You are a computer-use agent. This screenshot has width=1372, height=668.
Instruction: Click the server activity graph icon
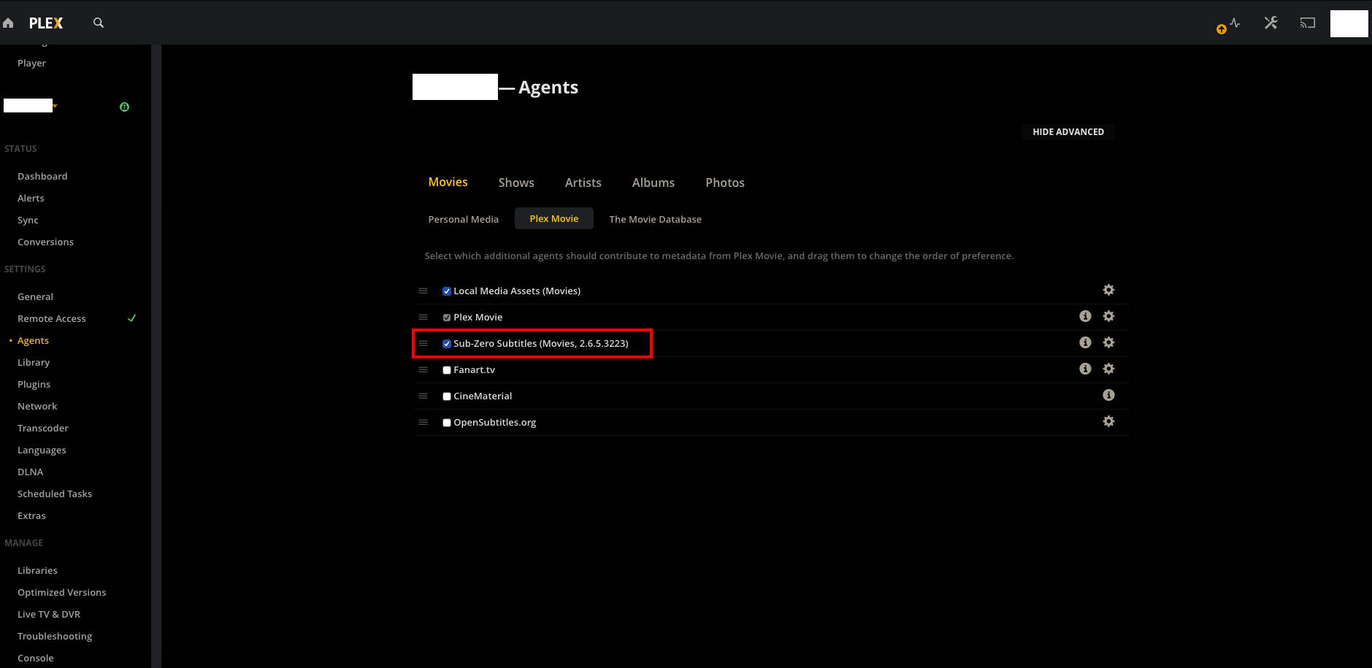(1233, 23)
